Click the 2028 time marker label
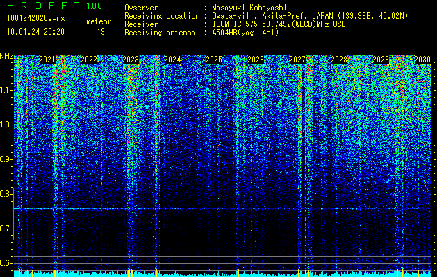This screenshot has width=437, height=277. [339, 60]
